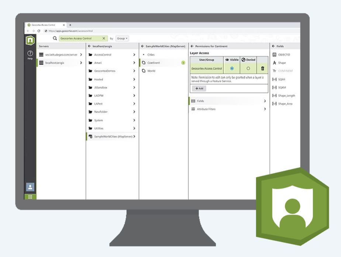Image resolution: width=341 pixels, height=257 pixels.
Task: Open the AccessControl folder
Action: pos(112,55)
